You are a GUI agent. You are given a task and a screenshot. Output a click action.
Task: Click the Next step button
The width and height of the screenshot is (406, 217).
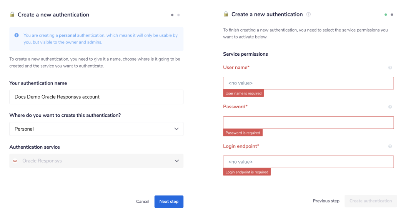tap(169, 202)
